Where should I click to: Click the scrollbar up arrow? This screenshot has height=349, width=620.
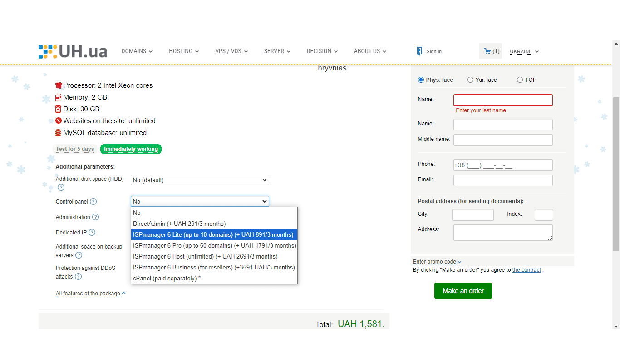[x=616, y=44]
